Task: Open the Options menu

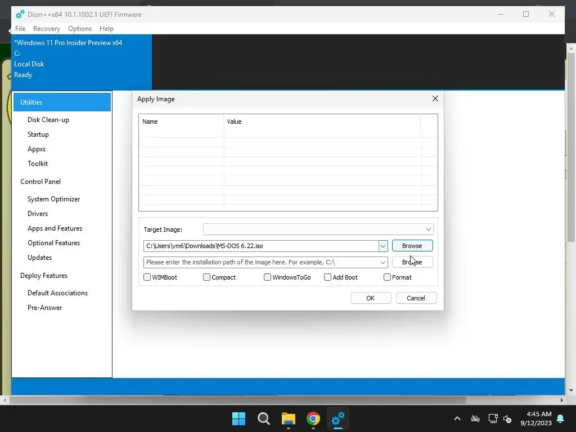Action: pos(80,29)
